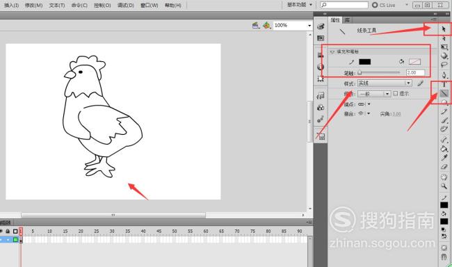Open the 插入(I) menu
This screenshot has width=452, height=267.
coord(12,5)
